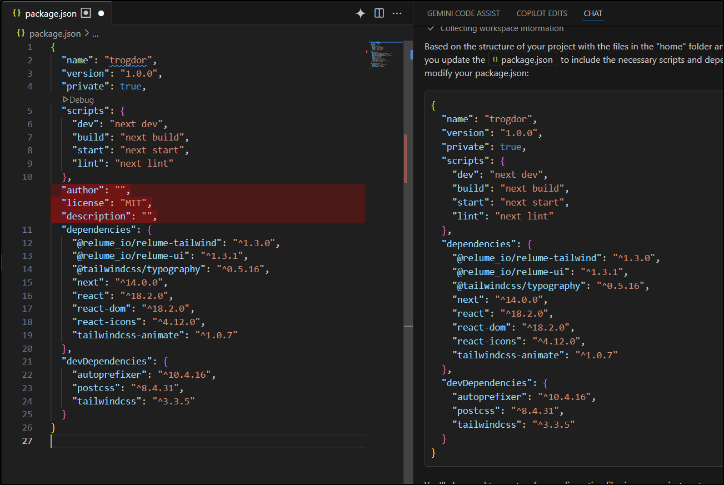
Task: Open the More Actions ellipsis menu
Action: pyautogui.click(x=397, y=13)
